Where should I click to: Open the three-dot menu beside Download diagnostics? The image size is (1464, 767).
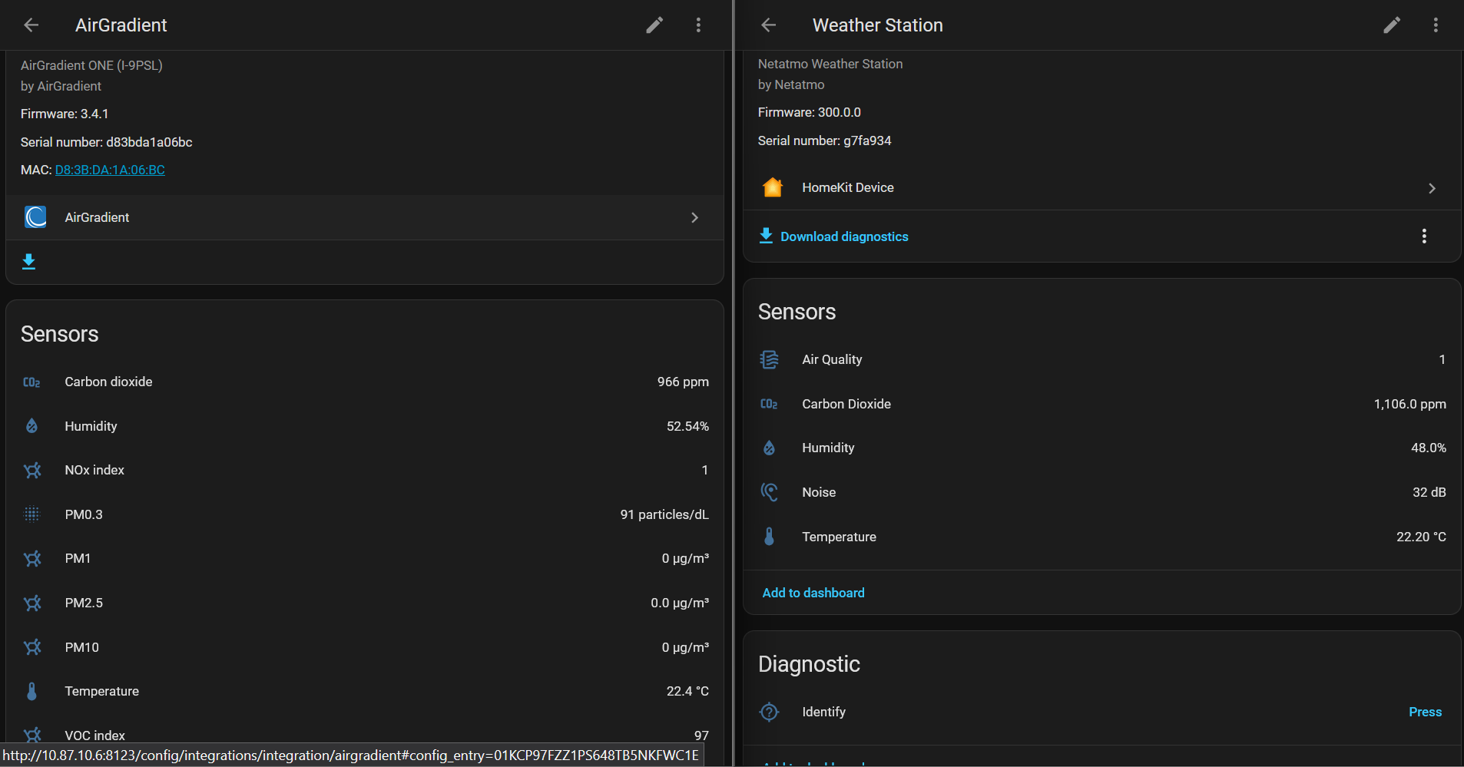pos(1423,236)
